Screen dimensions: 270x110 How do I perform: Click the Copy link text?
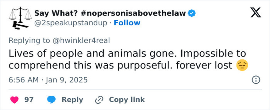click(127, 100)
